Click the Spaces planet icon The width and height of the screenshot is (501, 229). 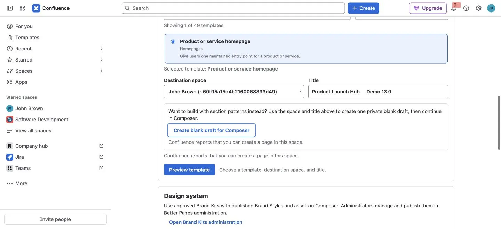(10, 71)
